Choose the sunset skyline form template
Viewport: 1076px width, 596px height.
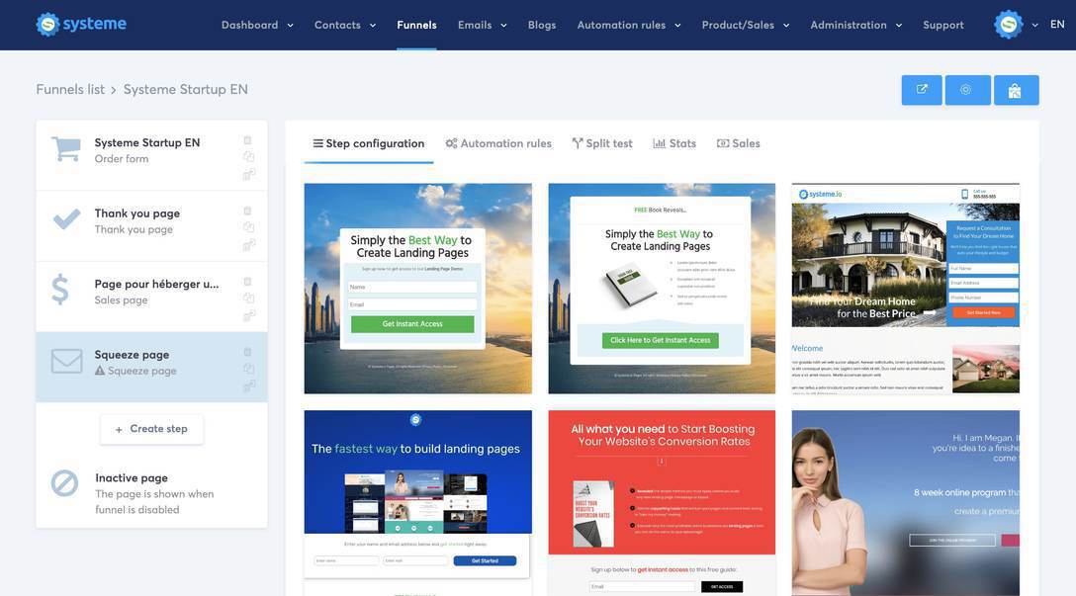418,288
